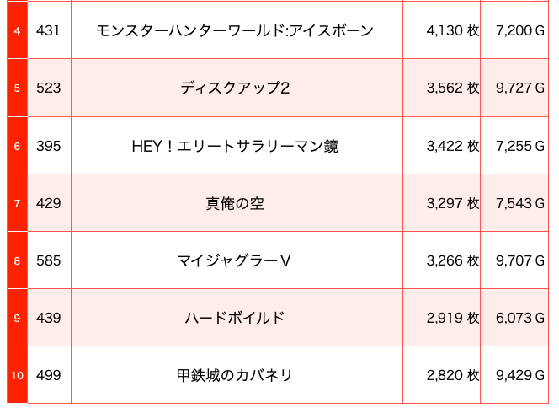559x413 pixels.
Task: Open the ハードボイルド entry
Action: click(235, 318)
